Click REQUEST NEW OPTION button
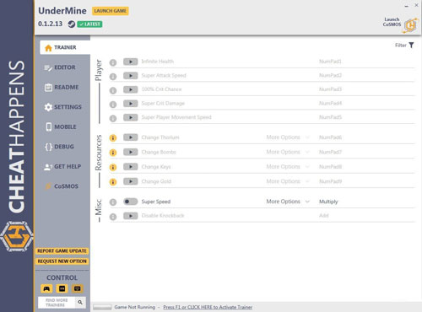This screenshot has height=312, width=422. tap(62, 261)
